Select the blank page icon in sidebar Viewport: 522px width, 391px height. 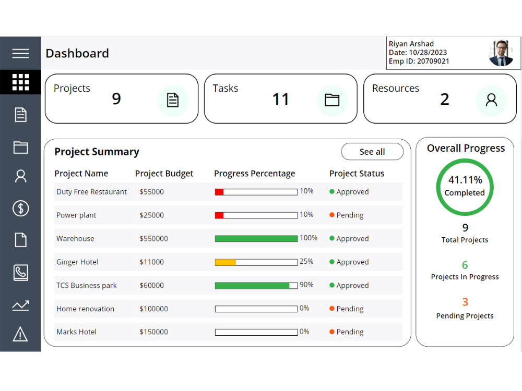point(20,240)
